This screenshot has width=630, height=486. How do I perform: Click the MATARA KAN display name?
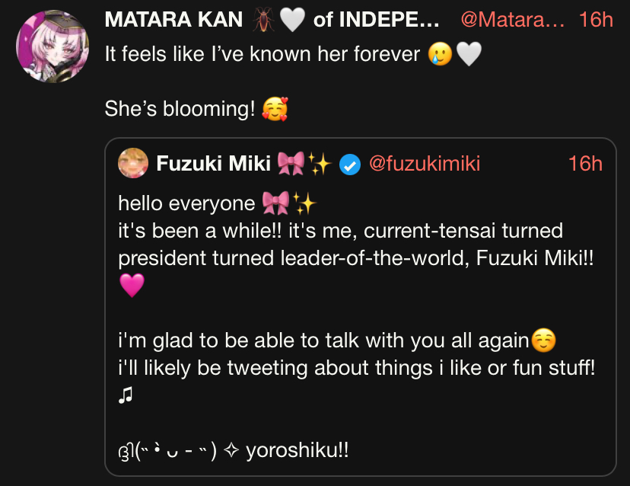(x=173, y=19)
